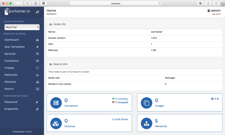Open the Swarm menu item
Viewport: 225px width, 135px height.
click(9, 89)
